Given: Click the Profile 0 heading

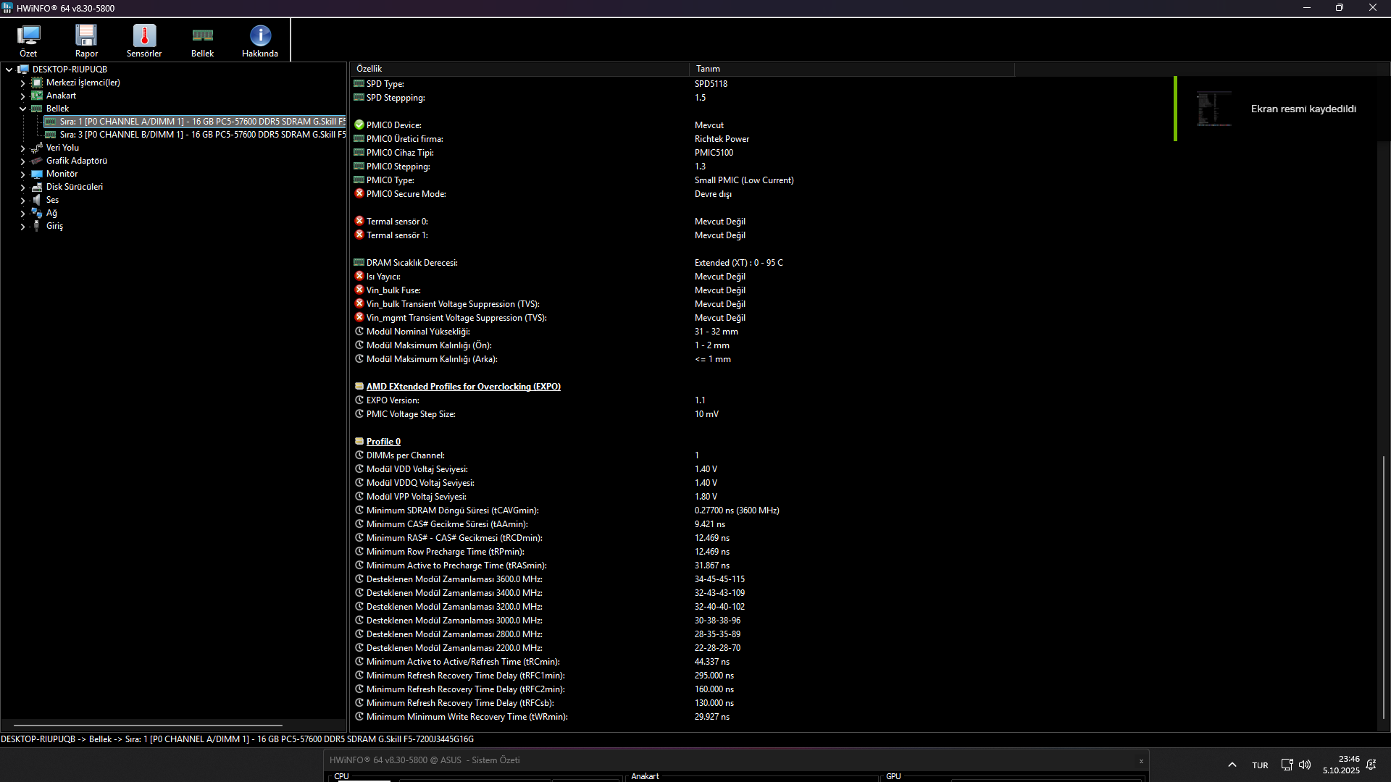Looking at the screenshot, I should (x=383, y=442).
